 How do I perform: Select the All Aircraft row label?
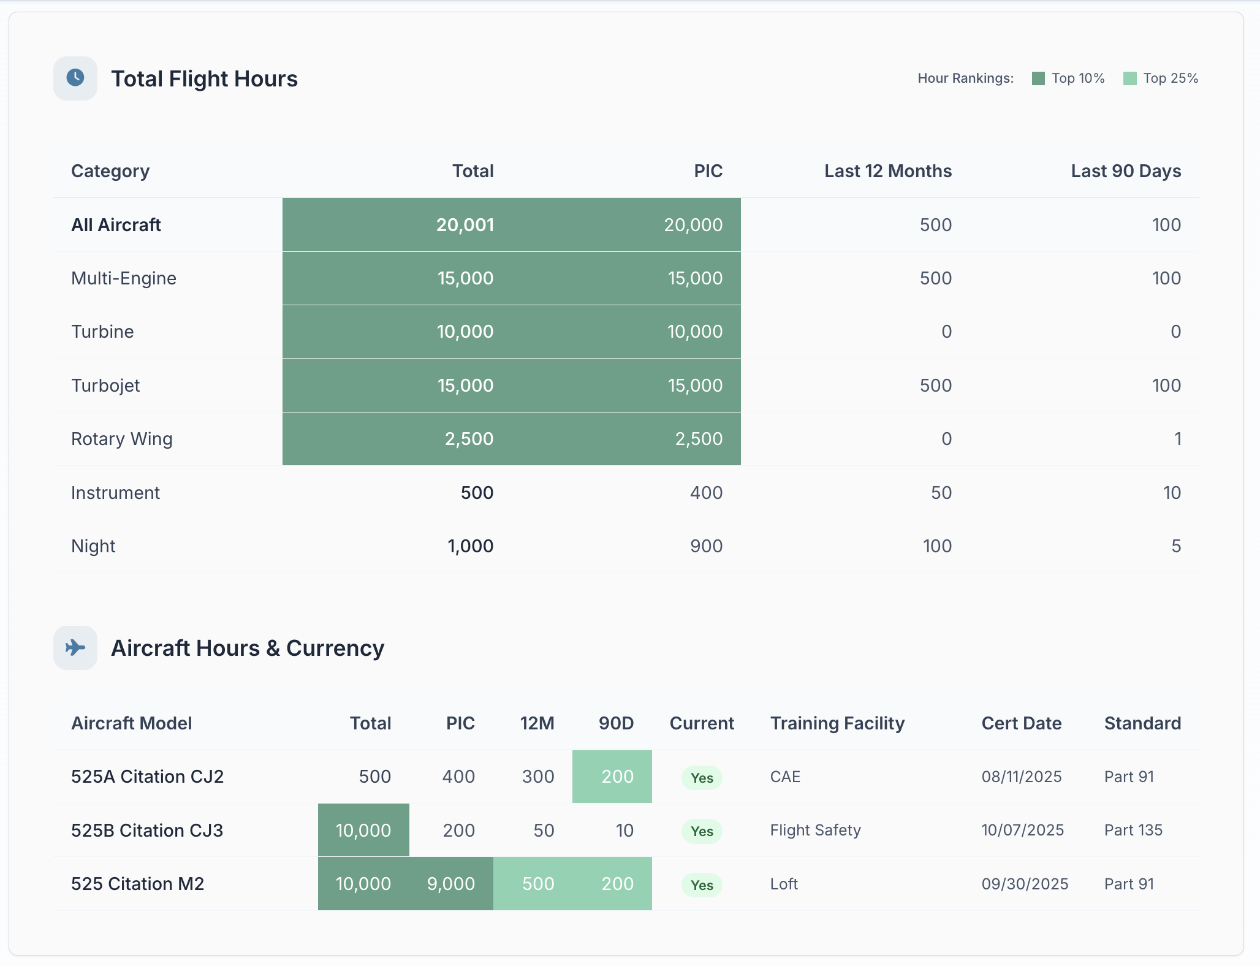pyautogui.click(x=116, y=225)
